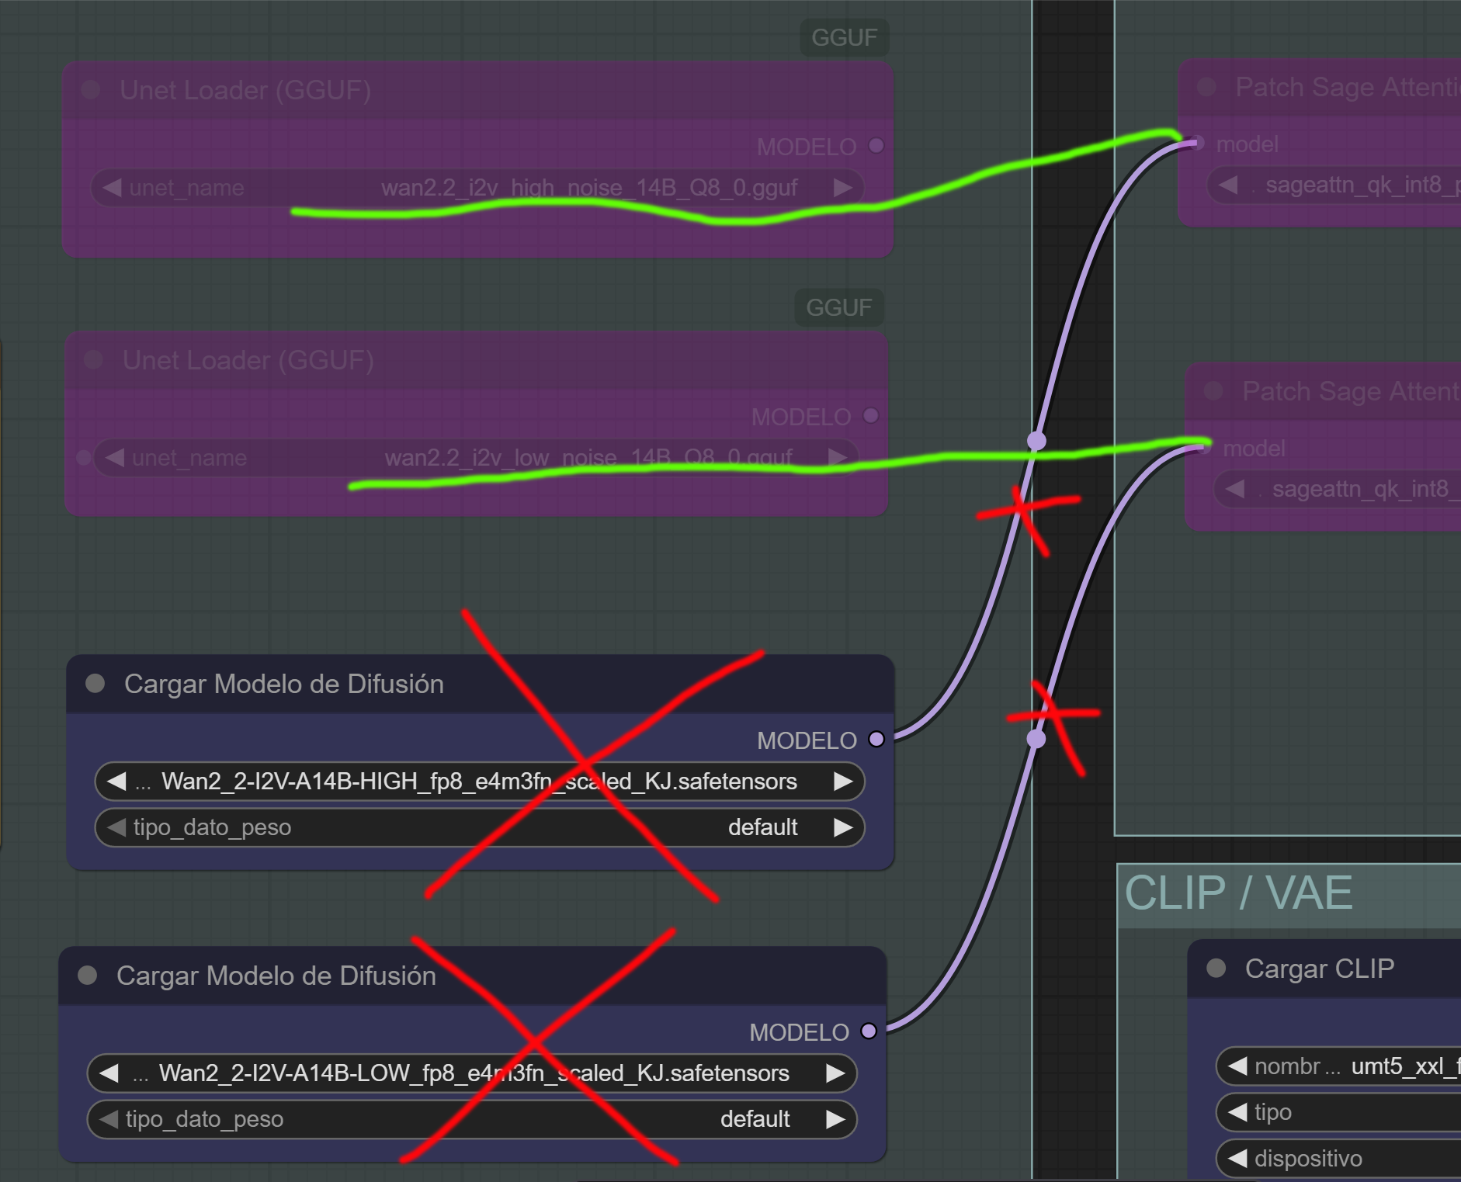Step back dispositivo value in Cargar CLIP
The width and height of the screenshot is (1461, 1182).
[x=1237, y=1159]
